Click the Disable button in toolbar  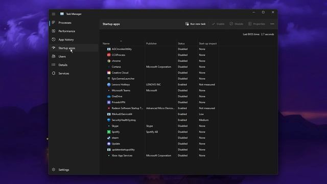coord(236,24)
